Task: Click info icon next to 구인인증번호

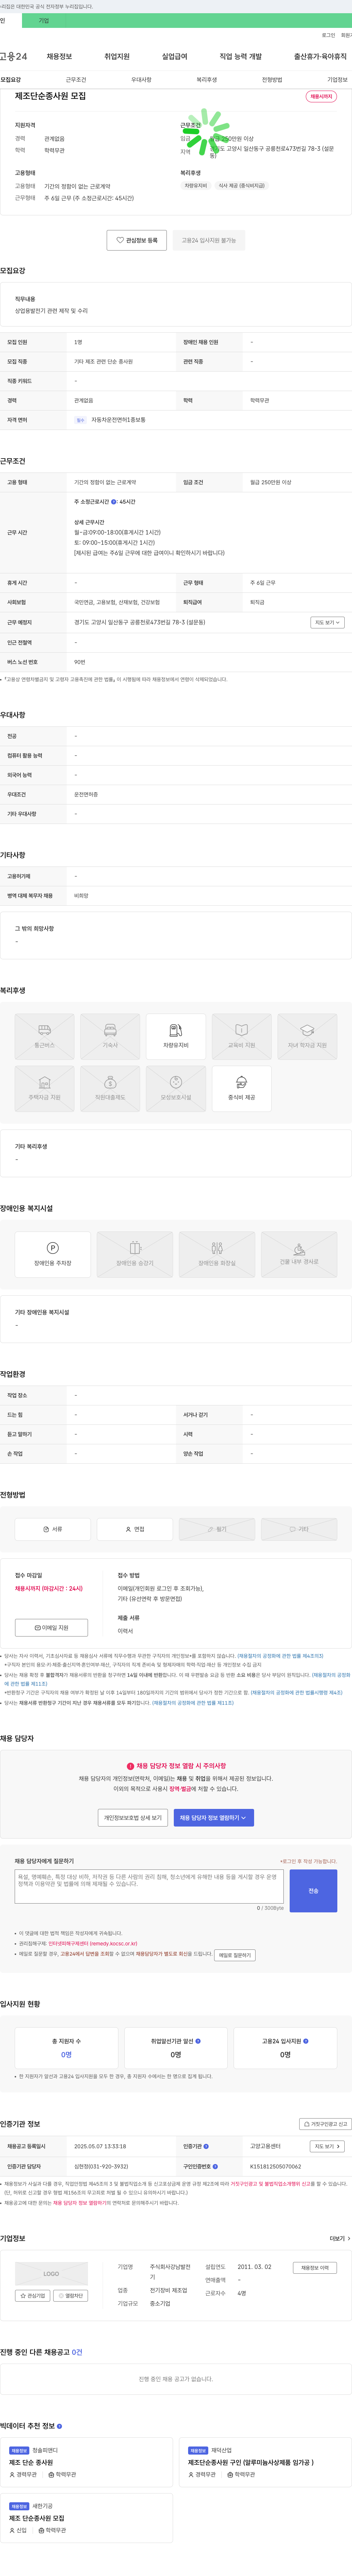Action: pos(215,2166)
